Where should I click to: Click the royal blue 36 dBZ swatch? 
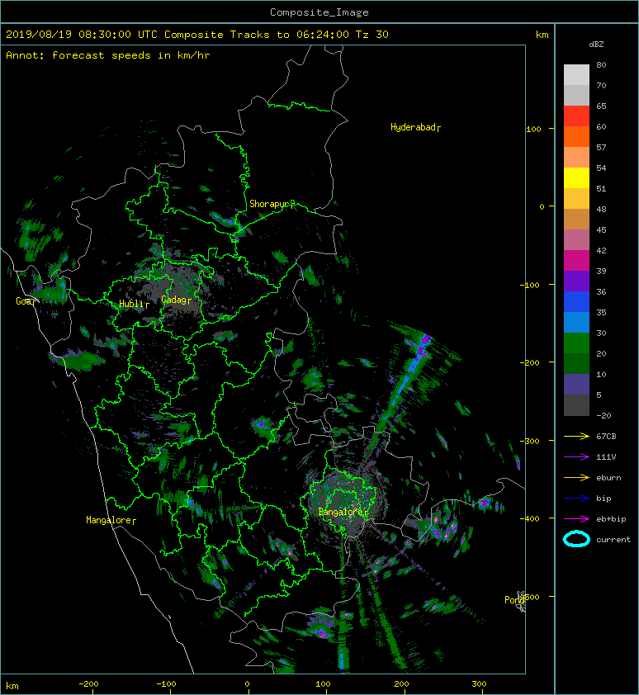click(x=576, y=301)
